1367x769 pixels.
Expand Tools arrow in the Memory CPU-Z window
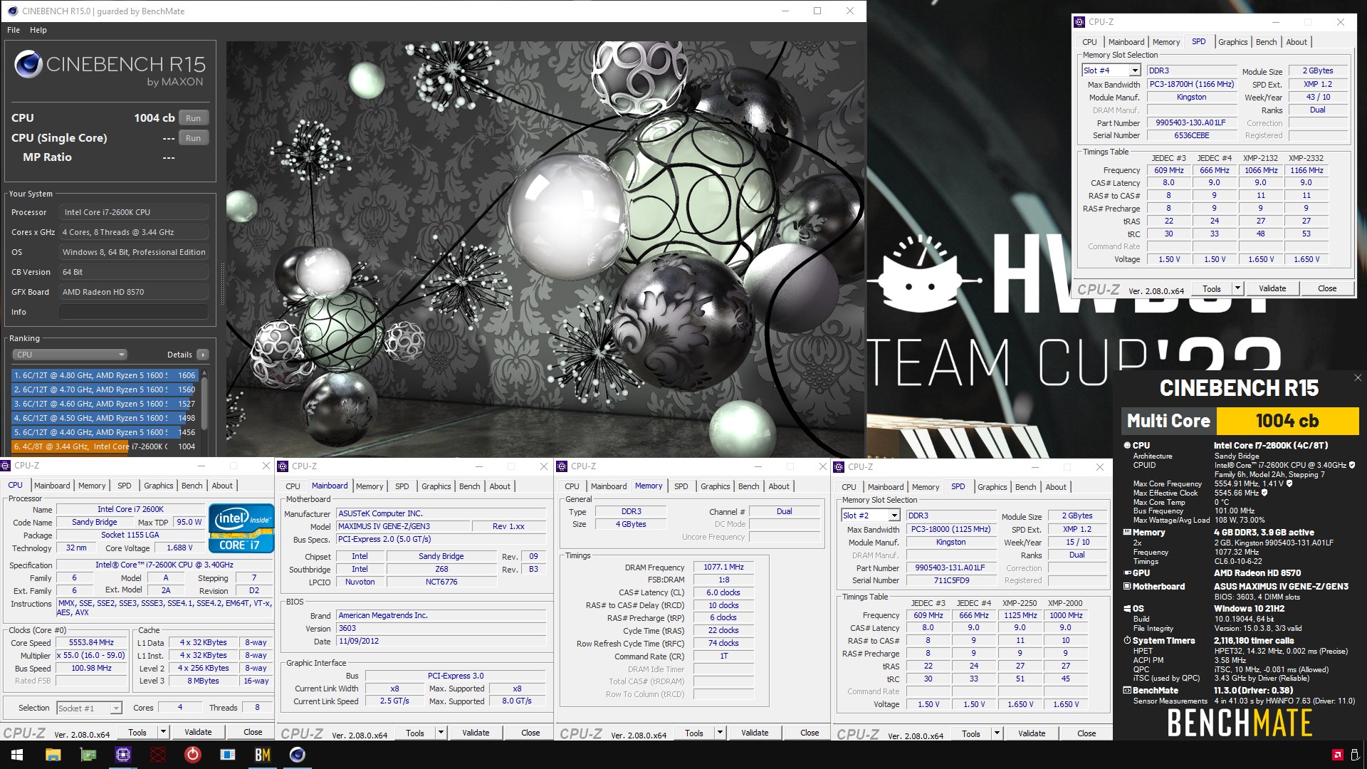[x=720, y=733]
